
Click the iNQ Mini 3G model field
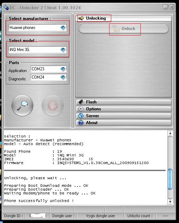(x=38, y=50)
